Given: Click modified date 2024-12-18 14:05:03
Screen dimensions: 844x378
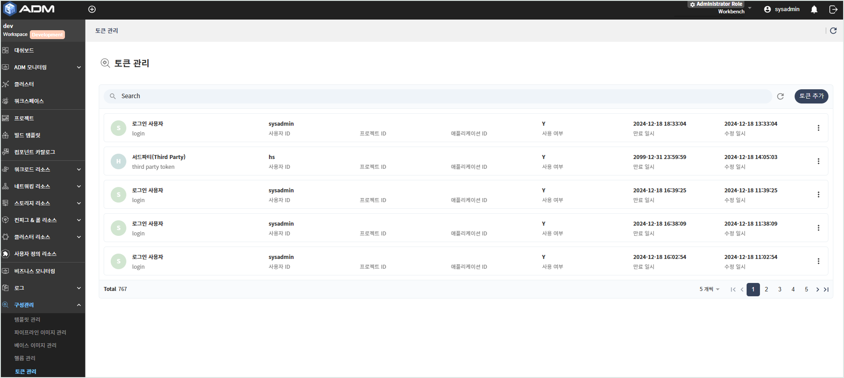Looking at the screenshot, I should tap(751, 157).
